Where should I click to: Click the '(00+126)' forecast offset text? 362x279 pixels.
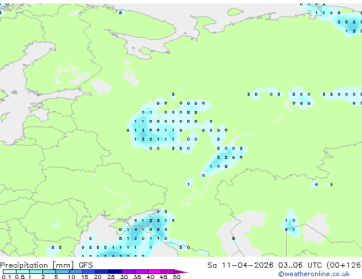344,265
